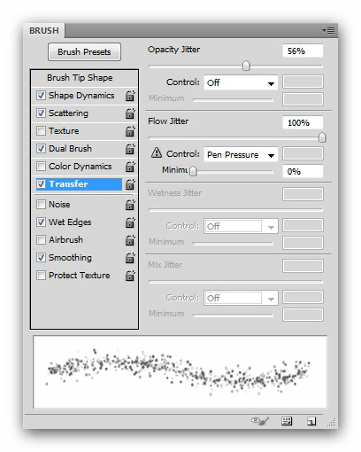Select the Airbrush option label
361x452 pixels.
click(66, 240)
